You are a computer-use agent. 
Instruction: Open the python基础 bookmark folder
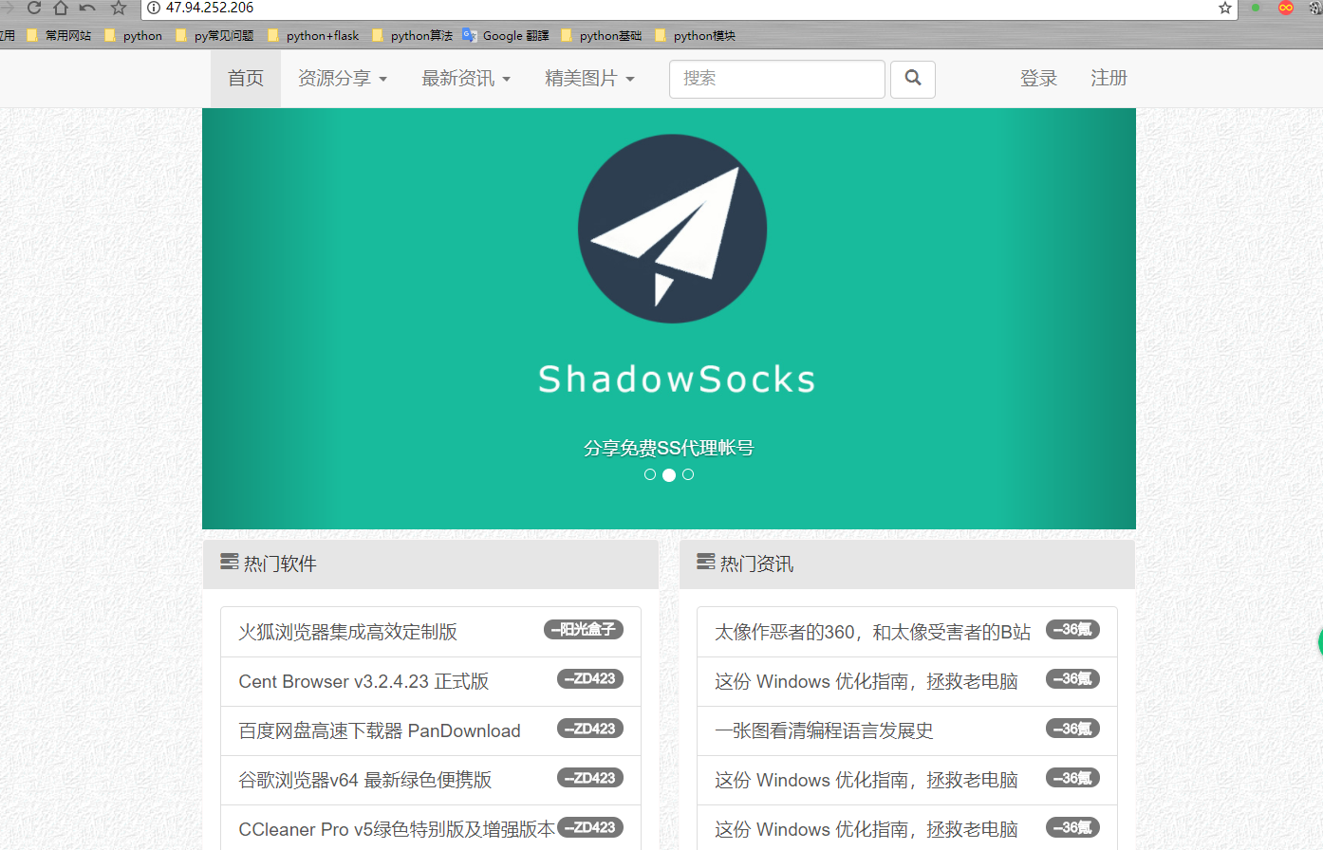601,35
